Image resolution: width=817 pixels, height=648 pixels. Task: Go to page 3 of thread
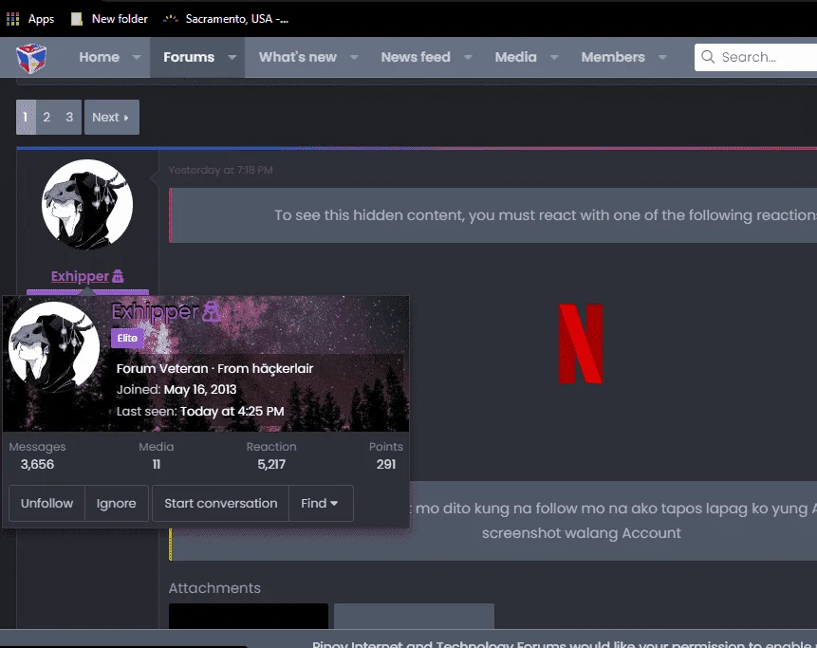tap(69, 118)
